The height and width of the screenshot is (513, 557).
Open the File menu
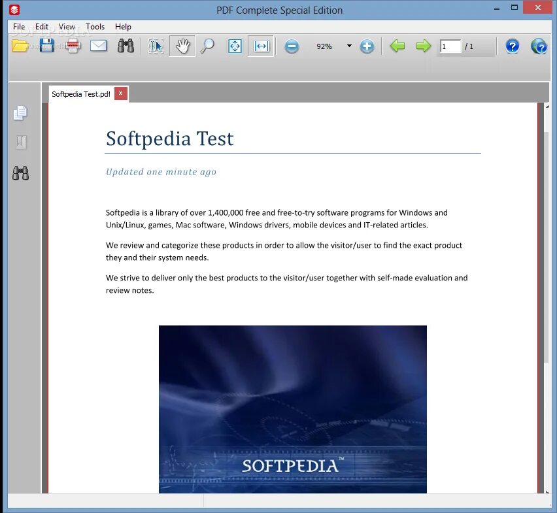pyautogui.click(x=19, y=27)
